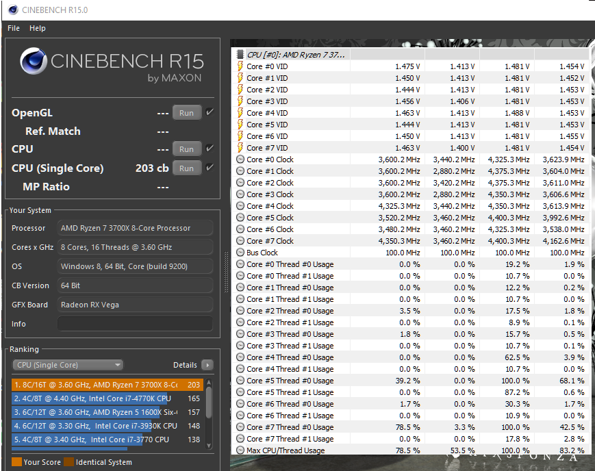Screen dimensions: 595x471
Task: Click the Cinebench app icon in title bar
Action: click(x=13, y=10)
